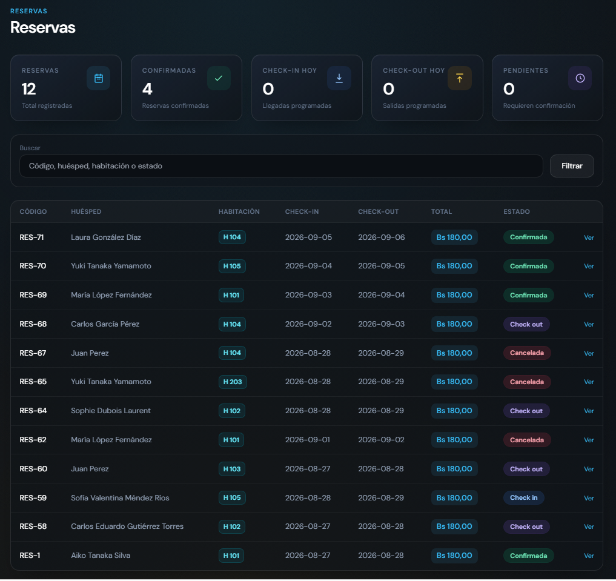
Task: Open Ver link for RES-1 Aiko Tanaka
Action: tap(589, 556)
